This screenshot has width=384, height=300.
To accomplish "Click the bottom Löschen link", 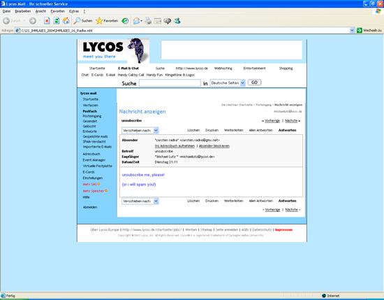I will (193, 201).
